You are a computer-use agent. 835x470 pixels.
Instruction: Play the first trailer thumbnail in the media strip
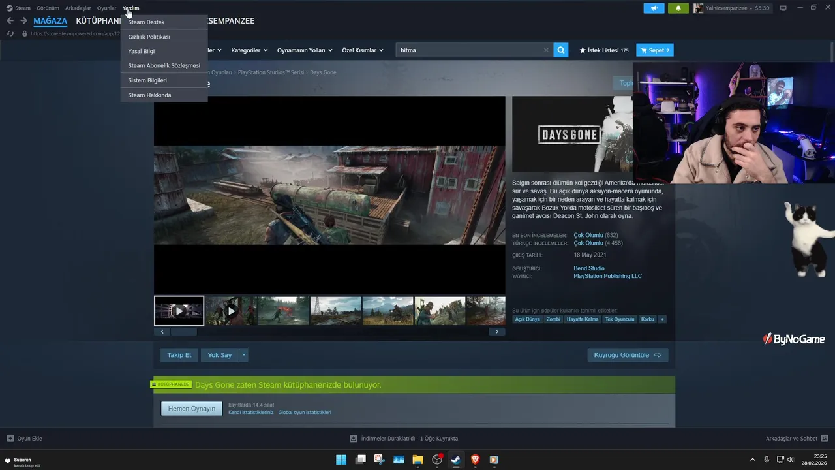179,311
